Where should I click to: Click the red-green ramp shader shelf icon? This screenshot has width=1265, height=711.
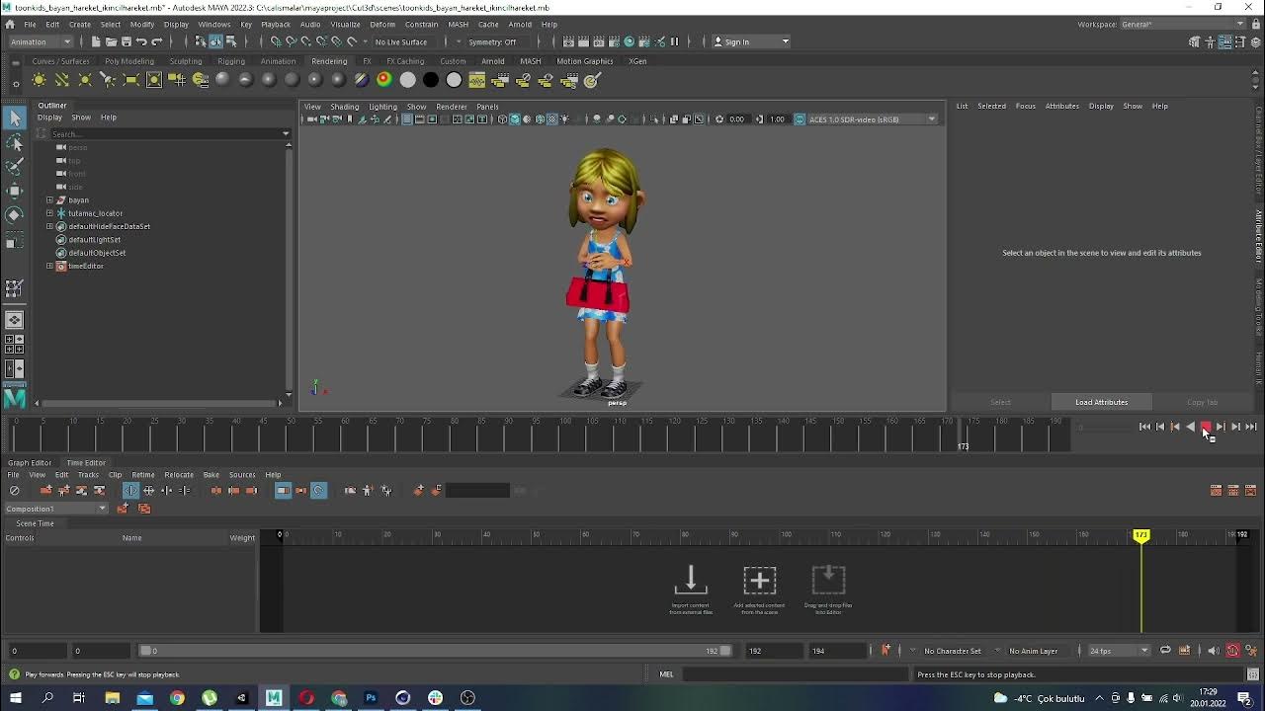tap(384, 80)
